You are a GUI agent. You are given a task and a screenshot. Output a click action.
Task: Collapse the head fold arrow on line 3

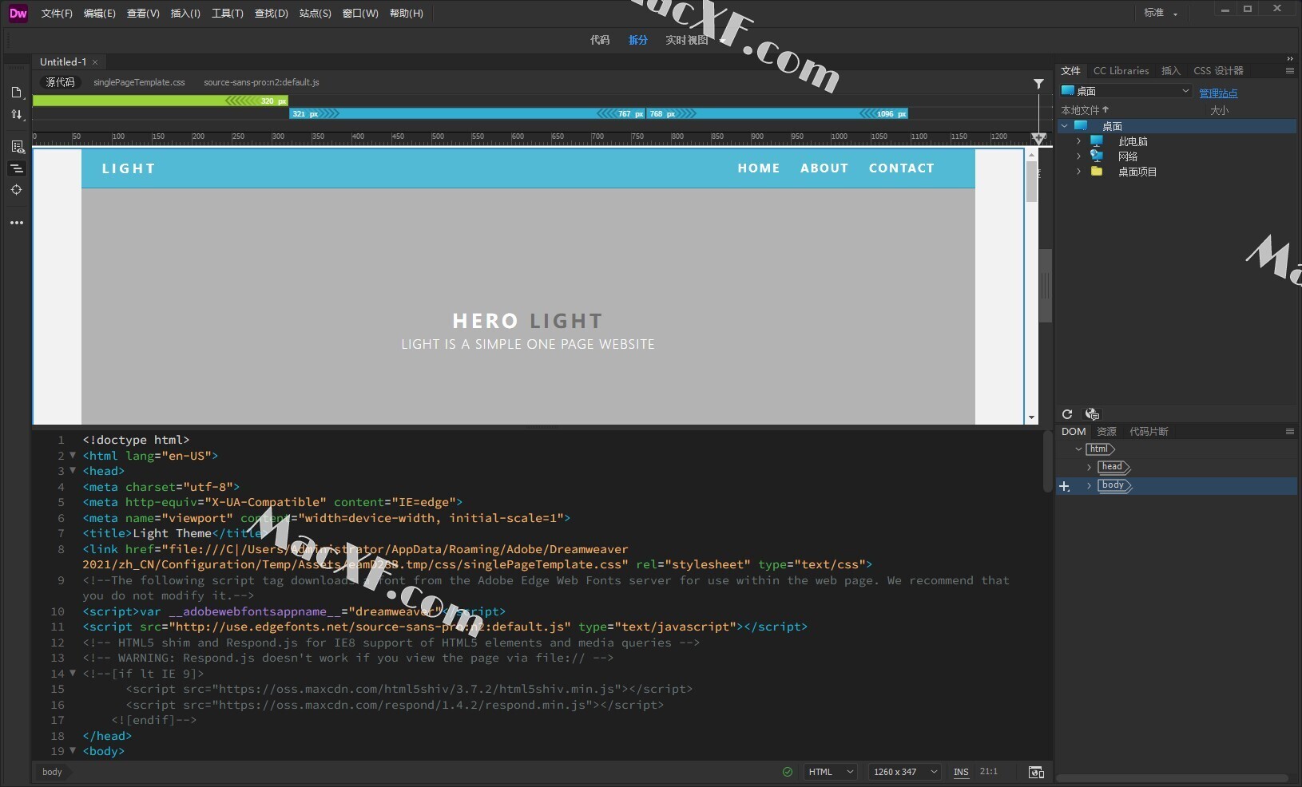click(x=73, y=471)
